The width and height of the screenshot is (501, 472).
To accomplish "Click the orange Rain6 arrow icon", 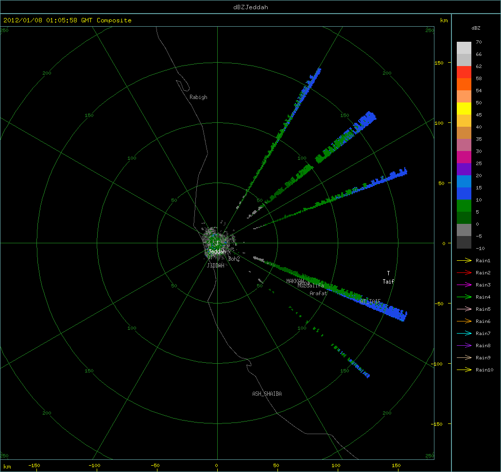I will 464,321.
